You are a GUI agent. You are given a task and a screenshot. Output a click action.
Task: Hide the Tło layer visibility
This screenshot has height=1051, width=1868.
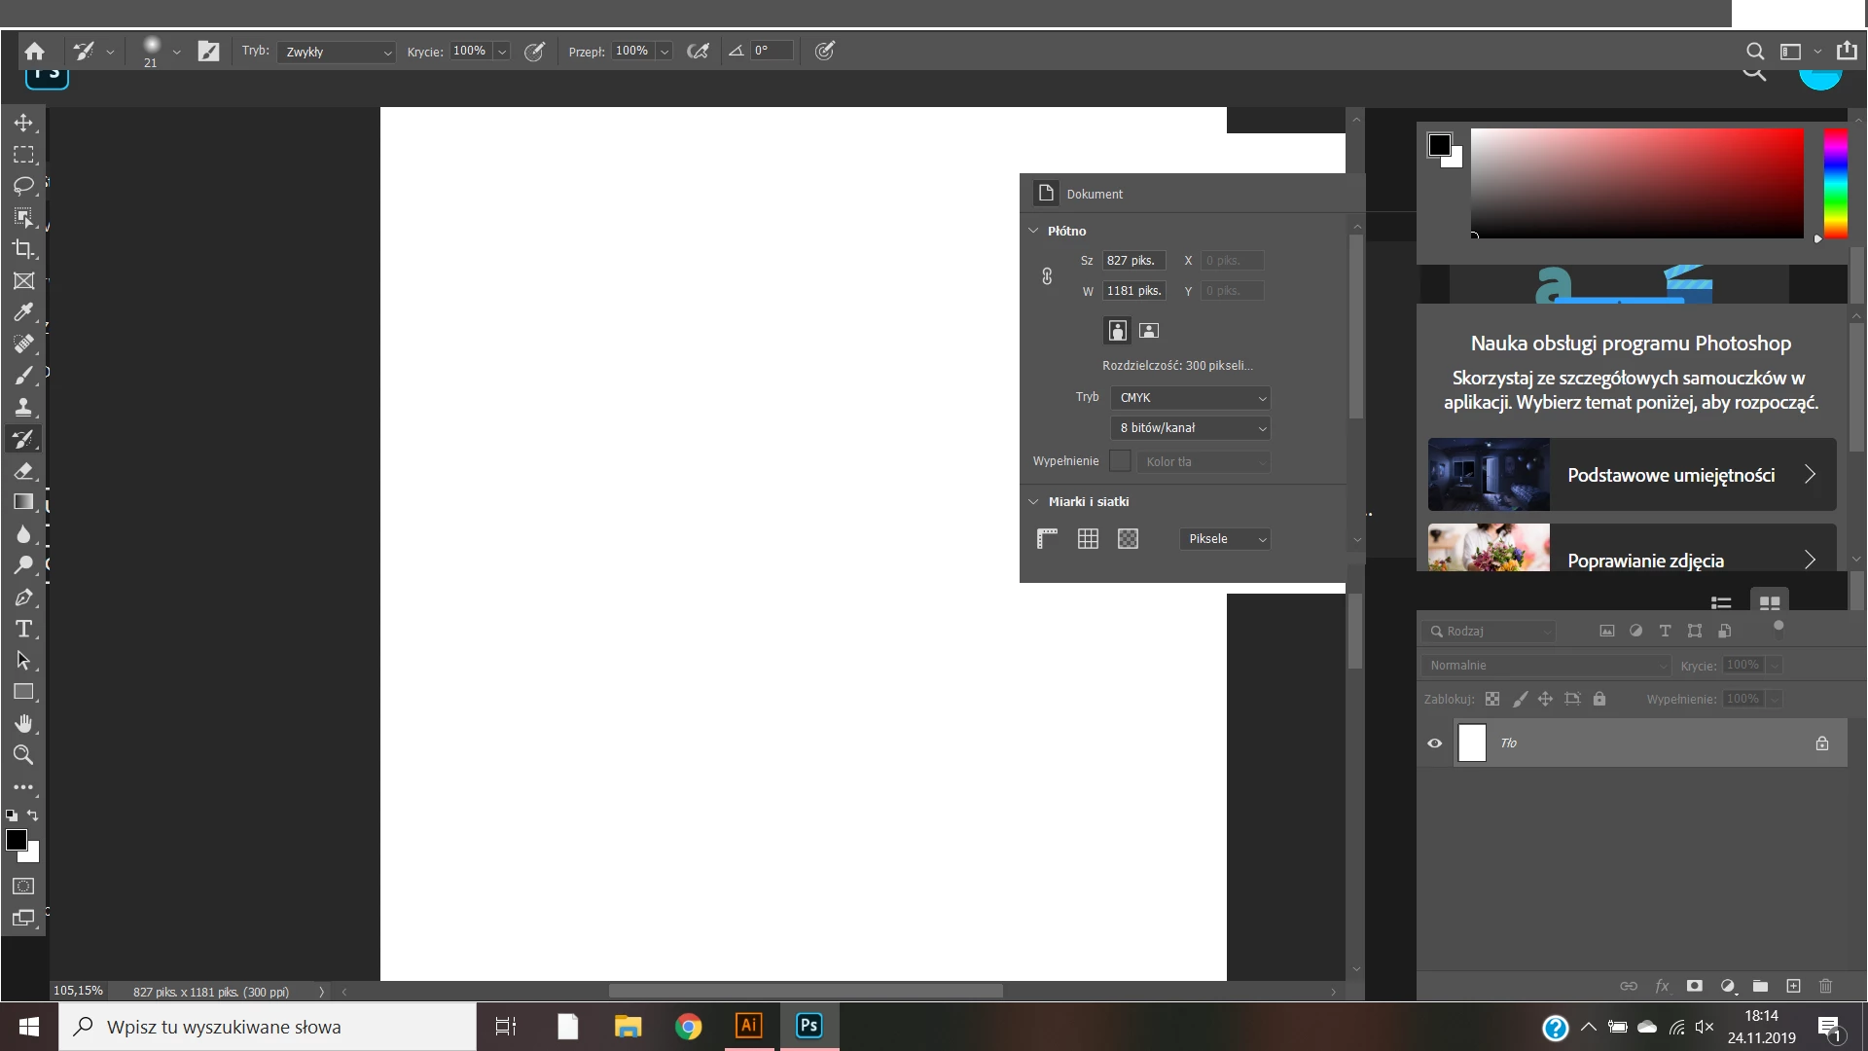(1434, 743)
